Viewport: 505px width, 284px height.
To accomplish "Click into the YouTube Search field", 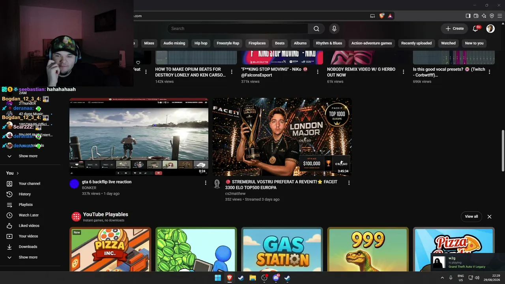I will (238, 28).
